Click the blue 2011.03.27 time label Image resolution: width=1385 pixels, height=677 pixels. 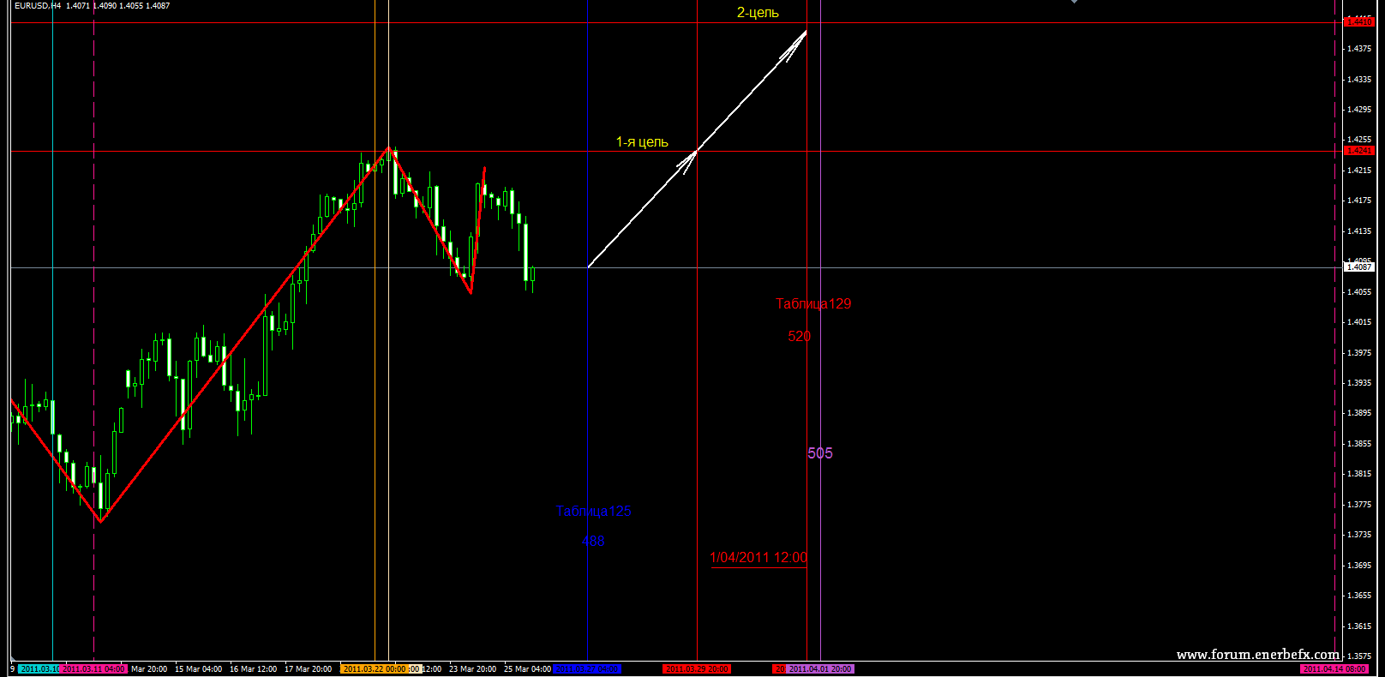587,669
